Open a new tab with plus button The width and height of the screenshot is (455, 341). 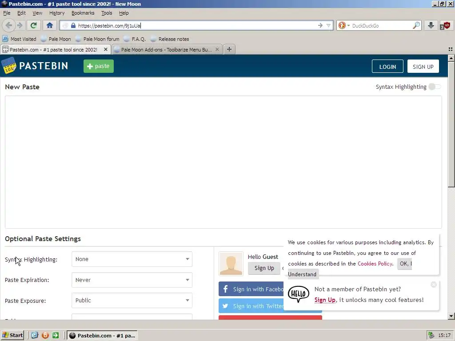click(x=229, y=49)
